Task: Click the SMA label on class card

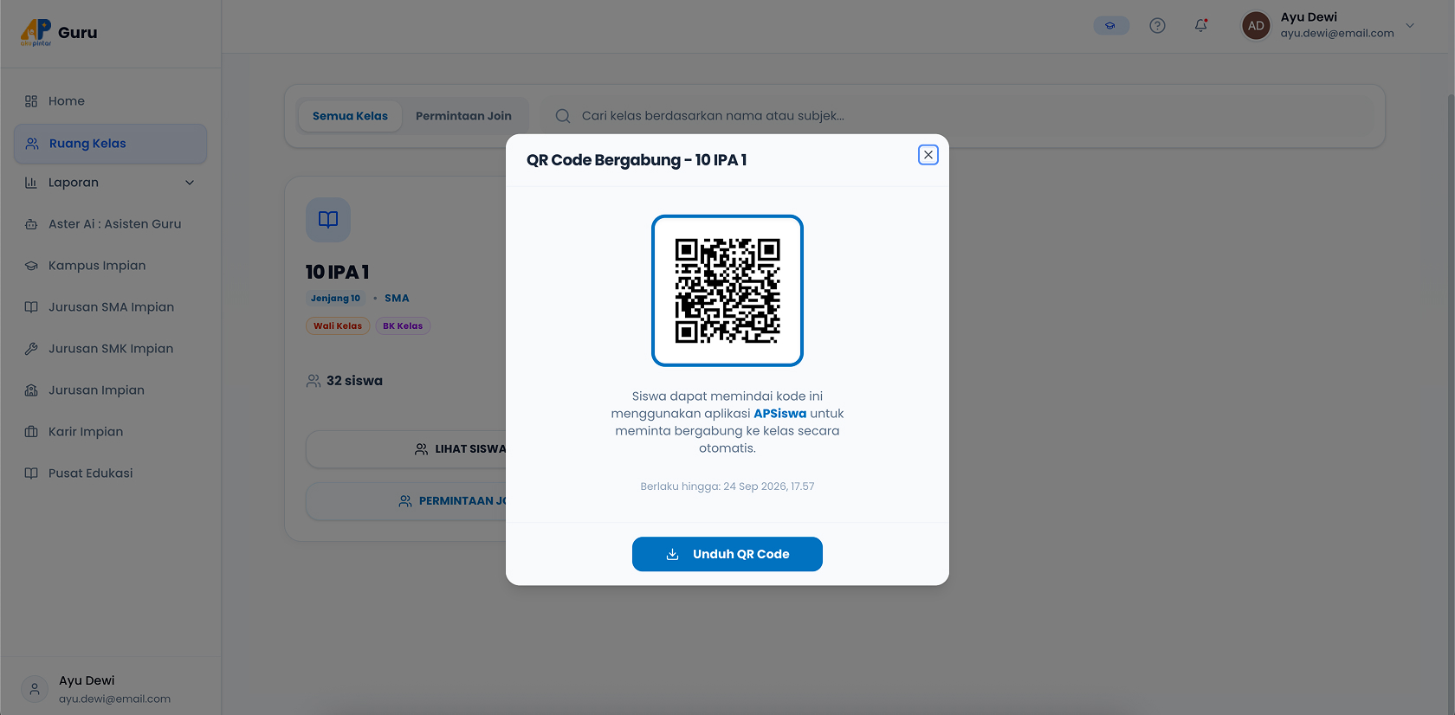Action: (397, 299)
